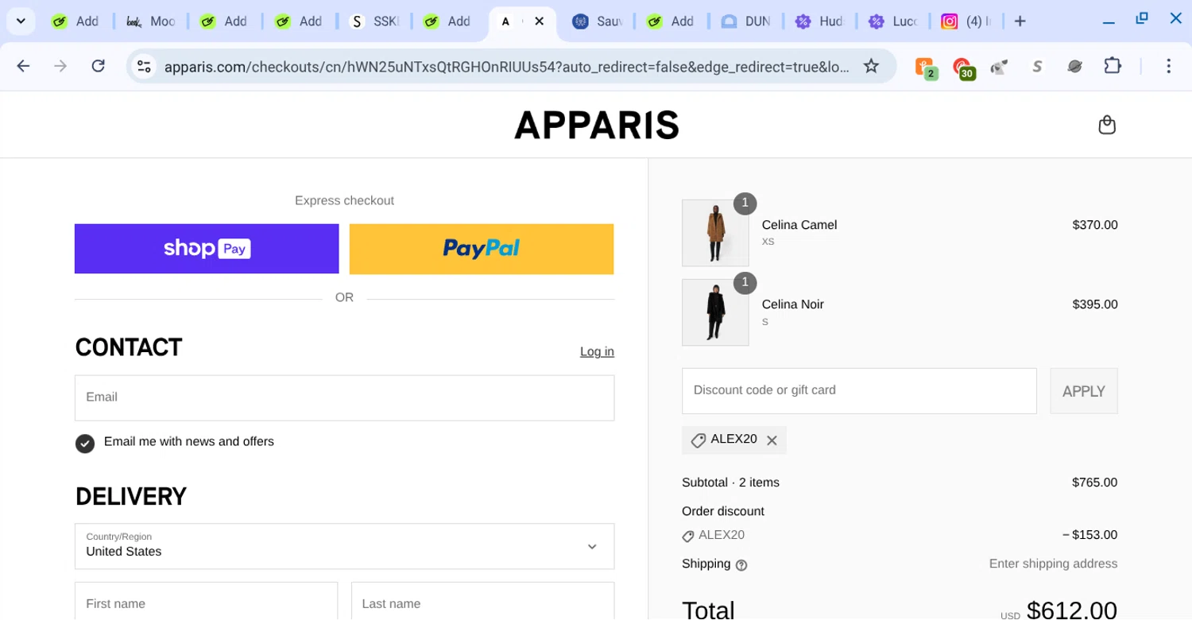The height and width of the screenshot is (620, 1192).
Task: Open the shopping bag cart icon
Action: coord(1106,125)
